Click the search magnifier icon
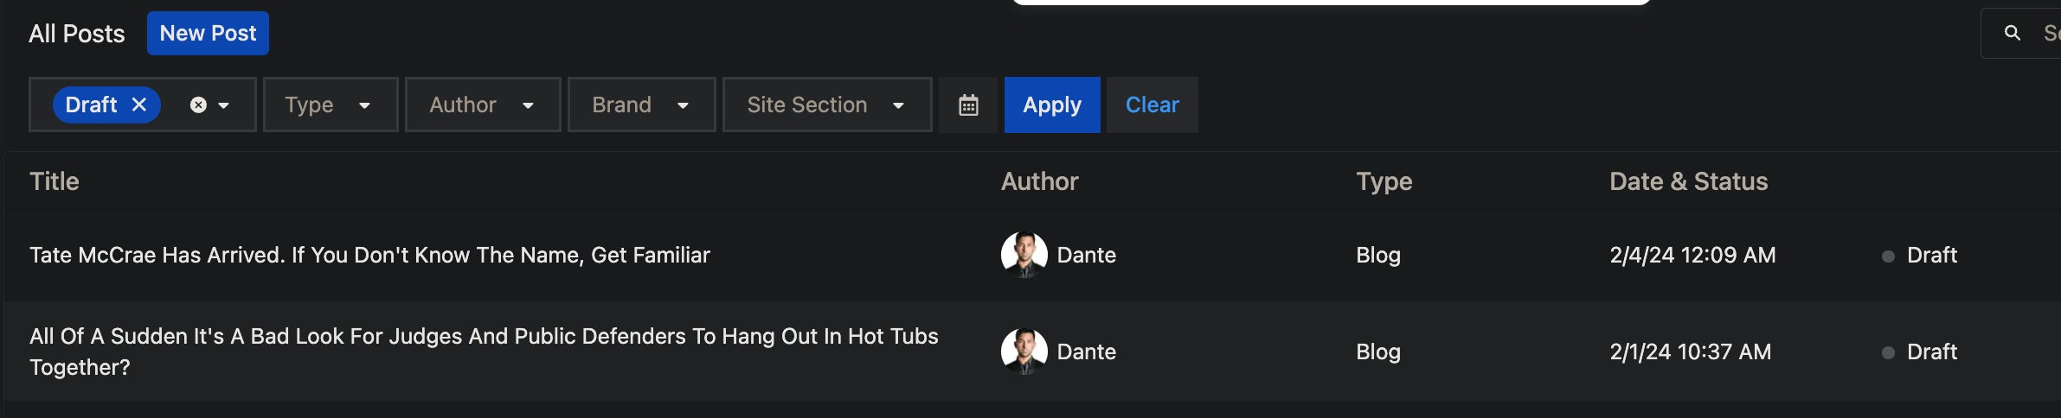Screen dimensions: 2061x418 (x=2013, y=33)
